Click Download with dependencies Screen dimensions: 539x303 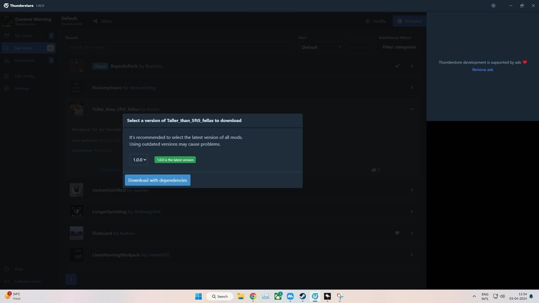tap(157, 179)
